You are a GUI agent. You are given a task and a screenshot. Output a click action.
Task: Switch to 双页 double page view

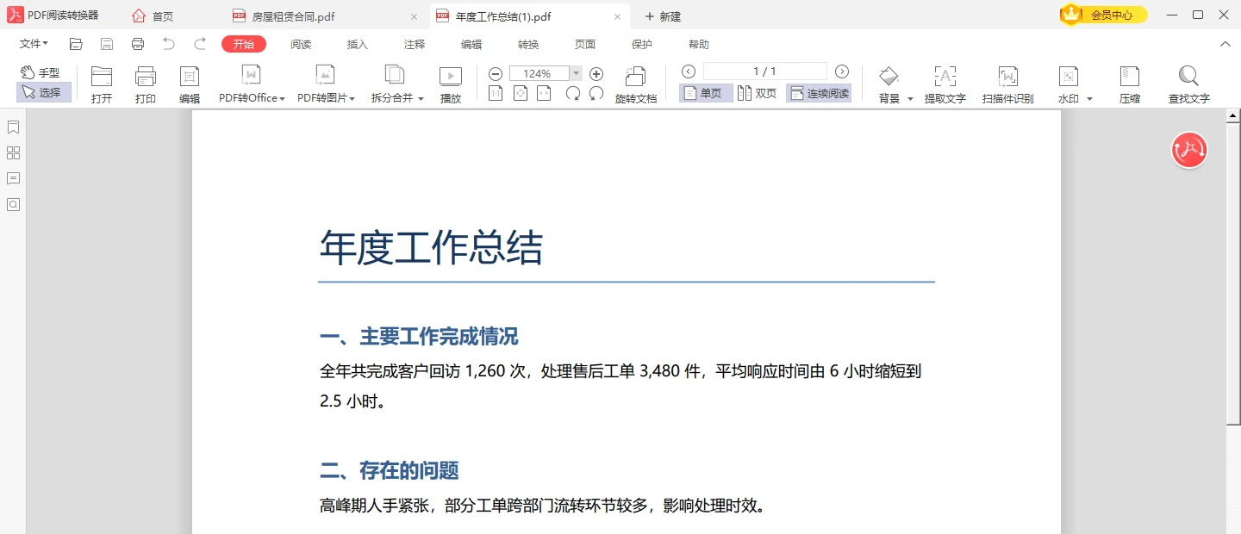pyautogui.click(x=758, y=93)
